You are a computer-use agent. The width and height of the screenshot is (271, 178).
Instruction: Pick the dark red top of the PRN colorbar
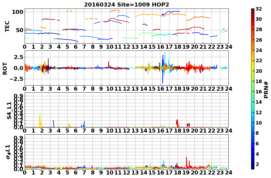click(253, 10)
